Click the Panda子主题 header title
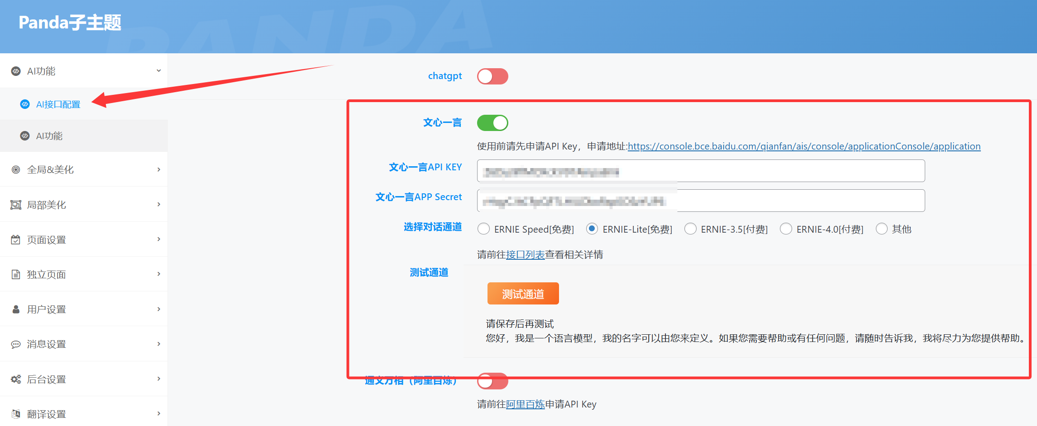1037x426 pixels. [70, 23]
